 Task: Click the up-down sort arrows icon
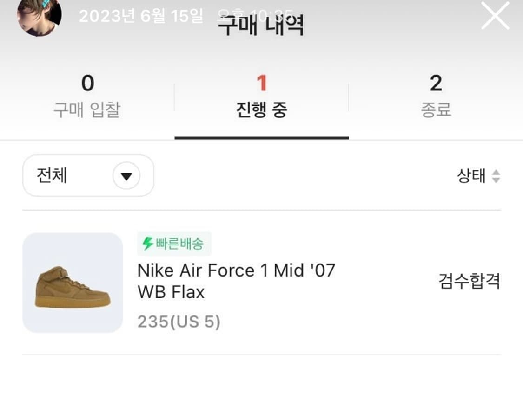point(496,176)
